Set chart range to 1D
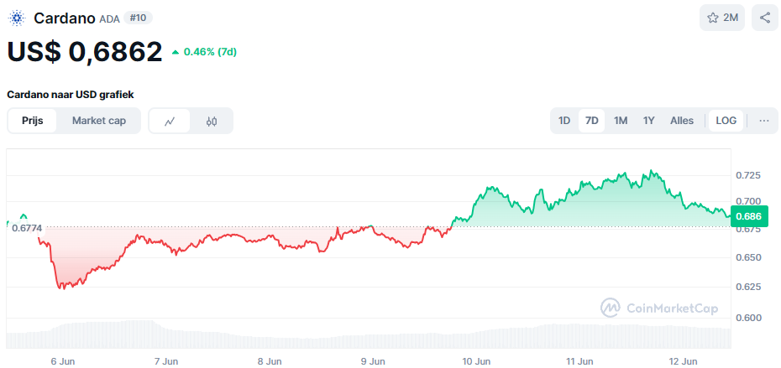The width and height of the screenshot is (781, 368). tap(563, 121)
